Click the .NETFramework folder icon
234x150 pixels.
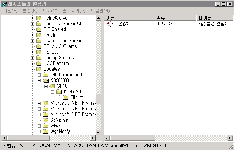pos(45,75)
